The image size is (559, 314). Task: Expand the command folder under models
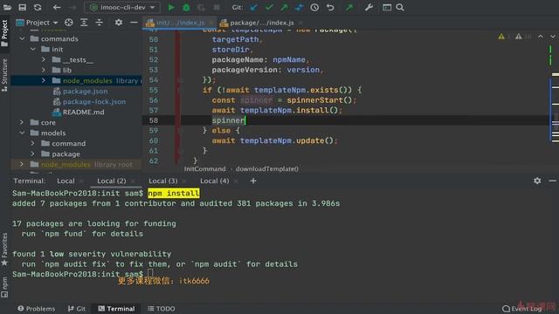pos(33,143)
